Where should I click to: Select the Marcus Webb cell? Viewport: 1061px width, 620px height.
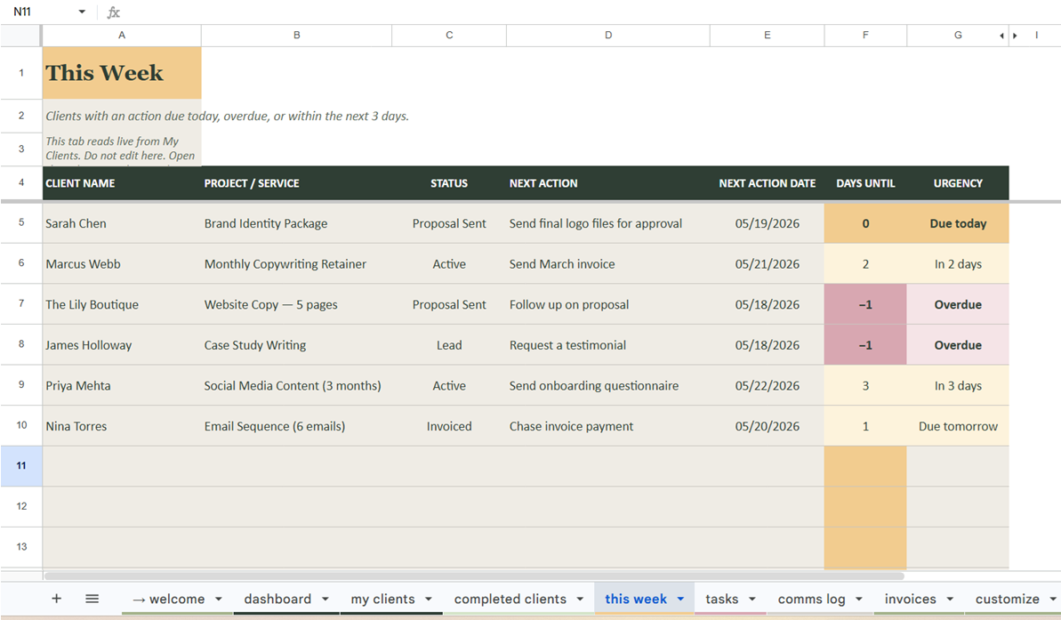[122, 264]
